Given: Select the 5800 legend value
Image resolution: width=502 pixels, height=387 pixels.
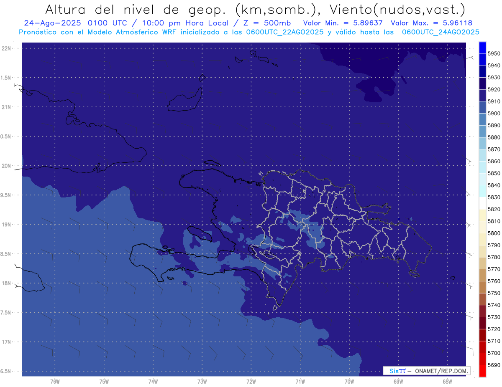Looking at the screenshot, I should [x=494, y=233].
